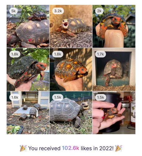Click the 102.6k gradient likes total
Viewport: 142px width, 156px height.
[x=71, y=148]
